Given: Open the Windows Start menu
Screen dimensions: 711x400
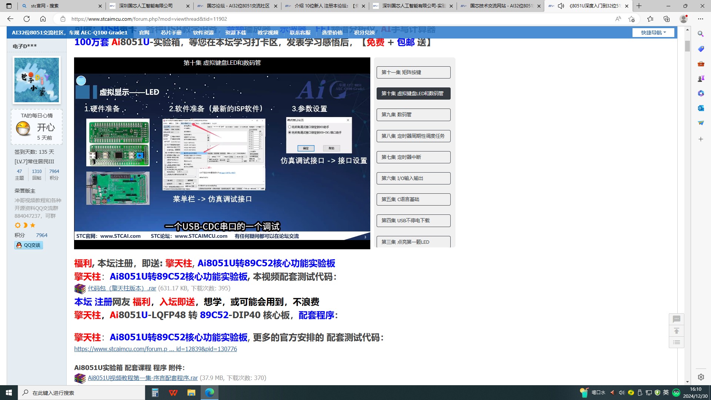Looking at the screenshot, I should point(9,393).
